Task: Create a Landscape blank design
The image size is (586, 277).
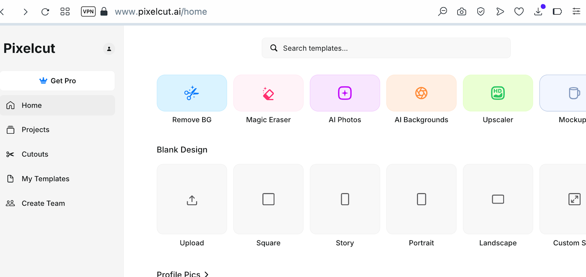Action: 498,199
